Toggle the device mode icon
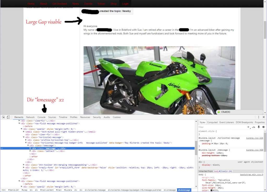 coord(8,117)
